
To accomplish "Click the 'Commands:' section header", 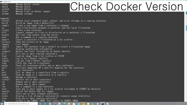I will click(x=5, y=18).
